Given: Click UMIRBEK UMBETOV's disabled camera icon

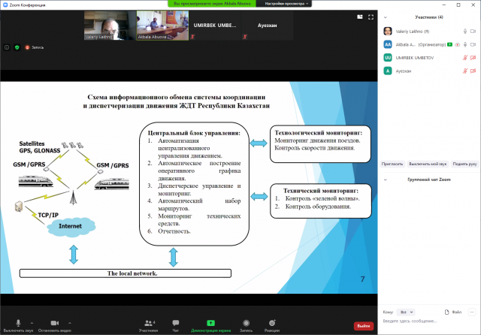Looking at the screenshot, I should click(x=473, y=58).
